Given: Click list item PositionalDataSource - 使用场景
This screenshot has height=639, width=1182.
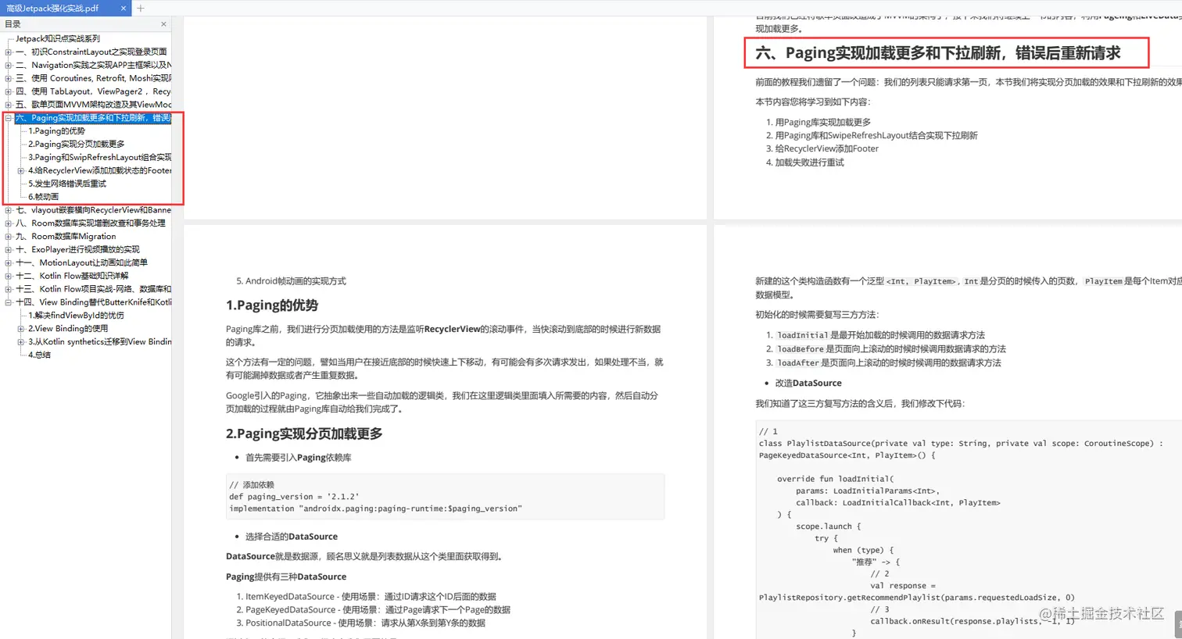Looking at the screenshot, I should click(x=366, y=623).
